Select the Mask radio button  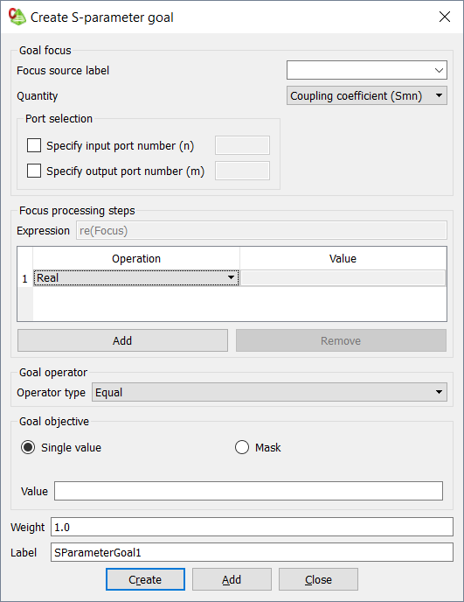(x=242, y=447)
